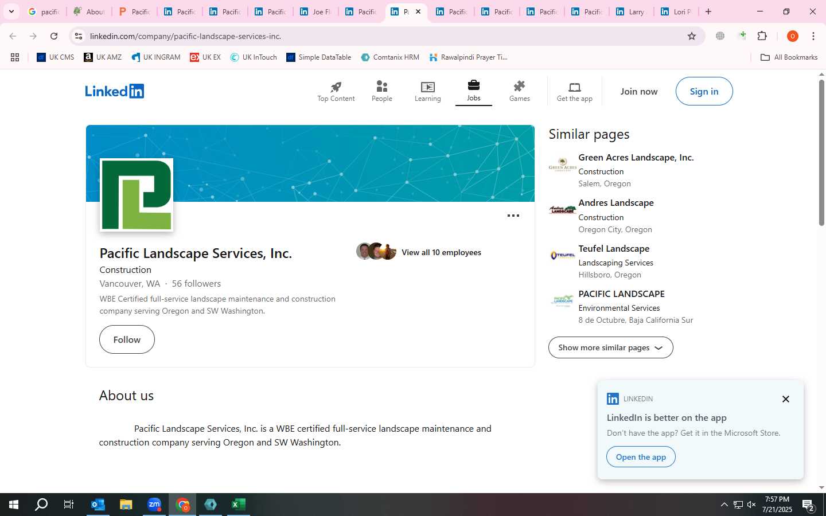Screen dimensions: 826x516
Task: Open the UK AMZ bookmark
Action: coord(103,57)
